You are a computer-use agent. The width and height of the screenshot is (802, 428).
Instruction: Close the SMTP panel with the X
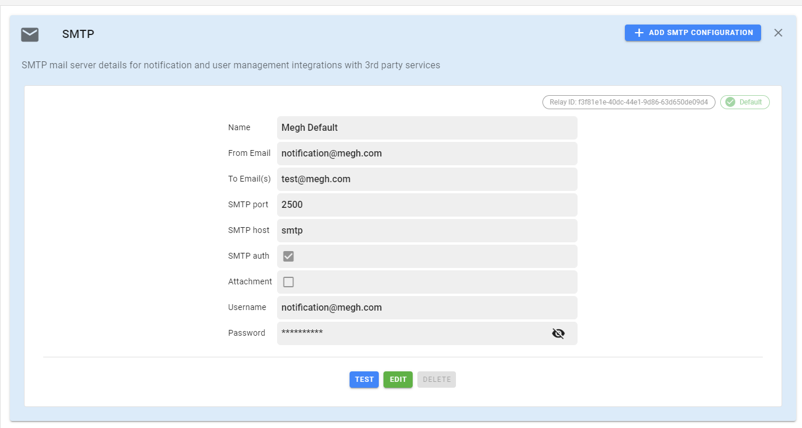click(x=778, y=33)
